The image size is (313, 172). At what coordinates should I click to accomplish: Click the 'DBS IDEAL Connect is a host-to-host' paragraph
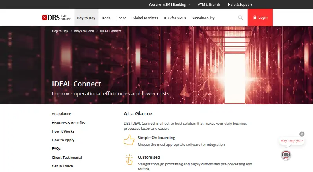click(x=185, y=126)
